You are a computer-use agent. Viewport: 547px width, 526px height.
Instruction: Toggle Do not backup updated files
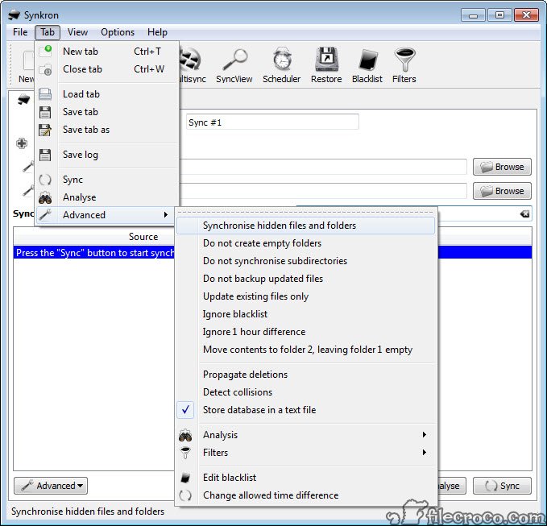pyautogui.click(x=305, y=279)
